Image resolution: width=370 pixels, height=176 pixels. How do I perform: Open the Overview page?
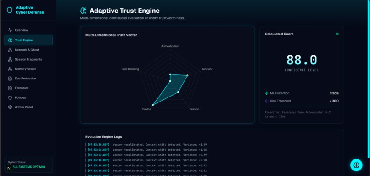(28, 30)
